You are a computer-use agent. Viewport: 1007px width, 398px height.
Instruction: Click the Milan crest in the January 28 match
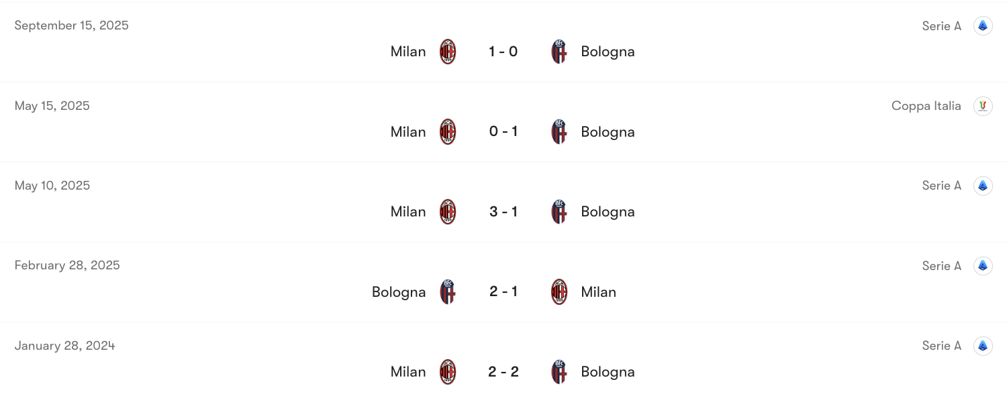click(x=448, y=371)
